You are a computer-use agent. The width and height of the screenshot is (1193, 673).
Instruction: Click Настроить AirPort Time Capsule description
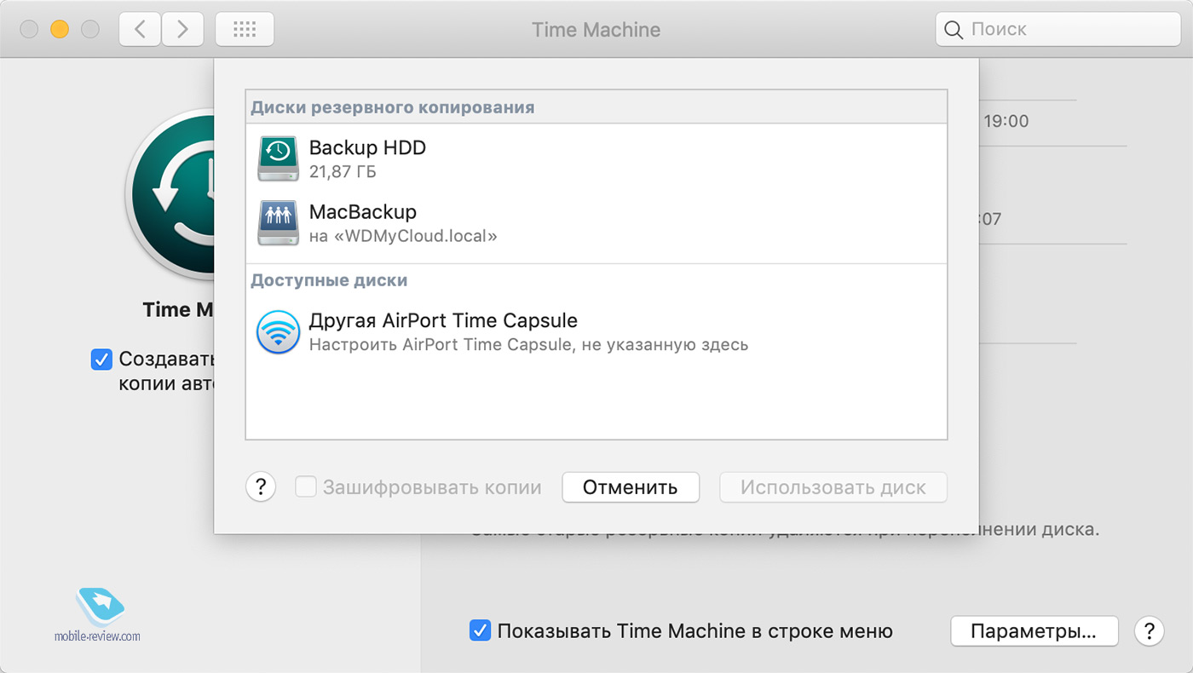coord(528,345)
